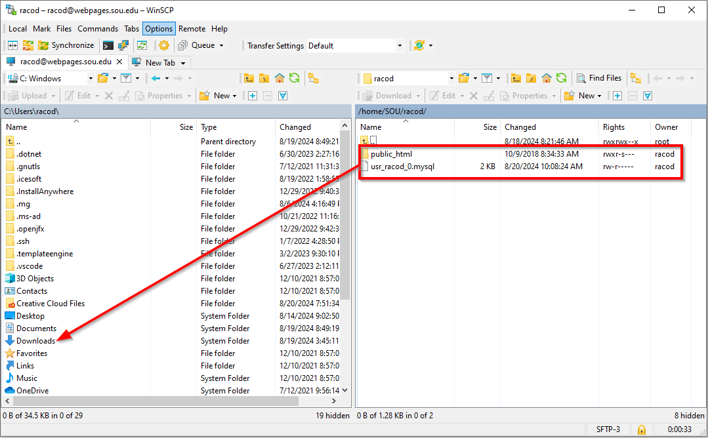Open the Mark menu
Screen dimensions: 708x438
tap(41, 28)
